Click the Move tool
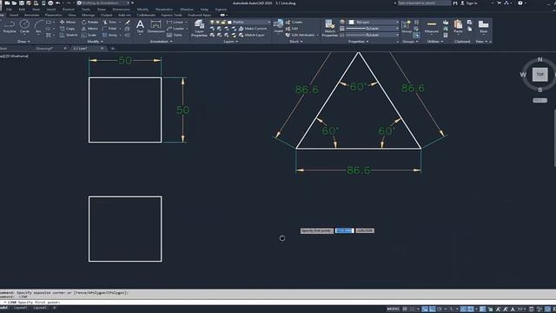The image size is (556, 313). coord(68,22)
